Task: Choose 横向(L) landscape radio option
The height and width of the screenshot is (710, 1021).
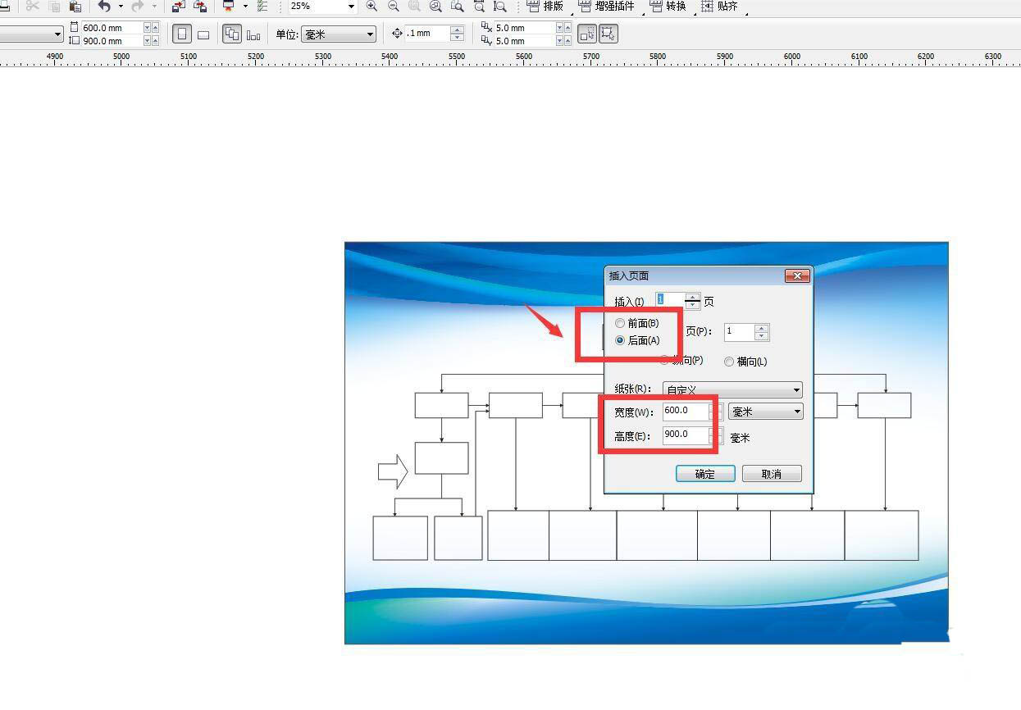Action: [x=729, y=362]
